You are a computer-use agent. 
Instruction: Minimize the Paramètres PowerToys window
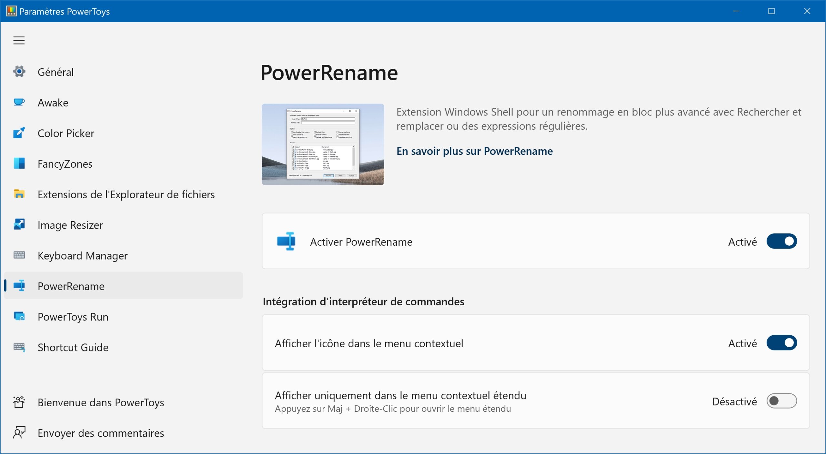pyautogui.click(x=736, y=11)
